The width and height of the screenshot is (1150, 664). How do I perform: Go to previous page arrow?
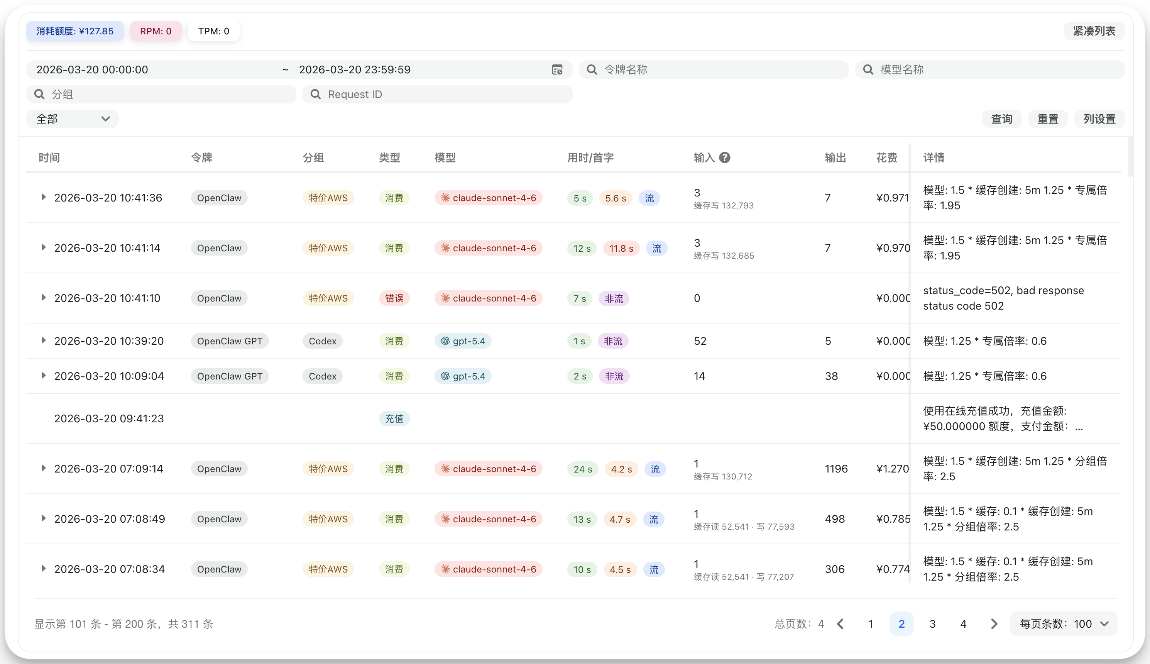tap(841, 623)
